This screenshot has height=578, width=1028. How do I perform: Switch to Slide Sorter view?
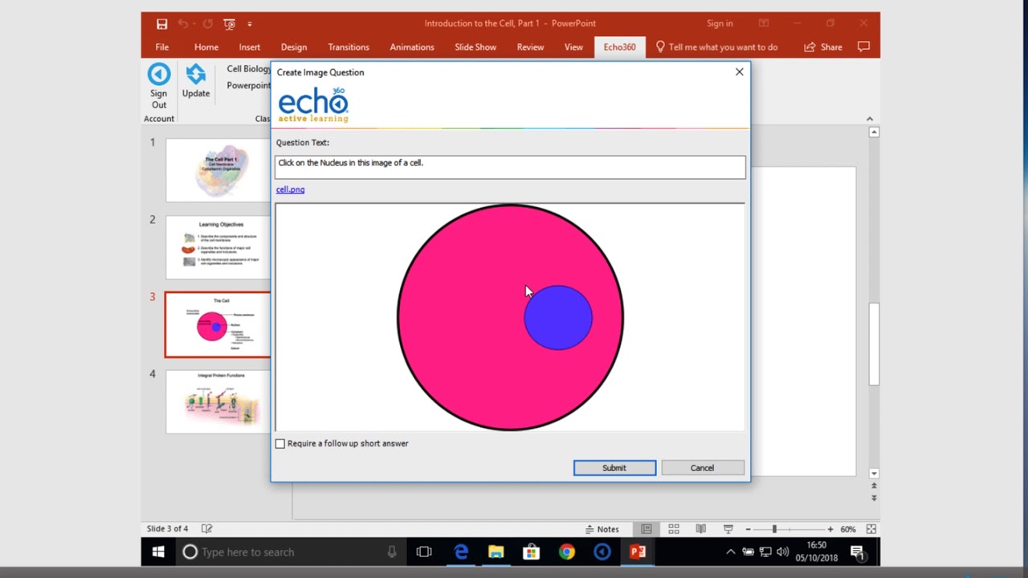[x=674, y=529]
